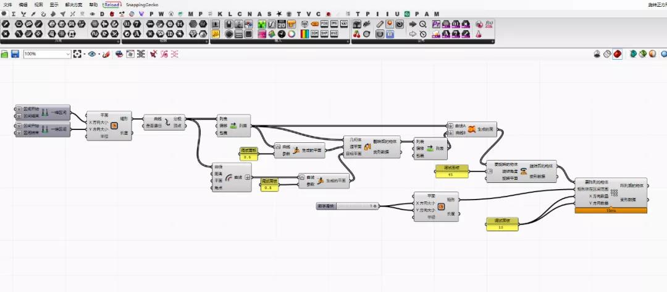Select the tree icon in ribbon
The image size is (667, 292).
coord(356,24)
